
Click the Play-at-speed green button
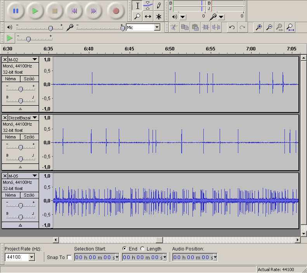click(x=9, y=38)
